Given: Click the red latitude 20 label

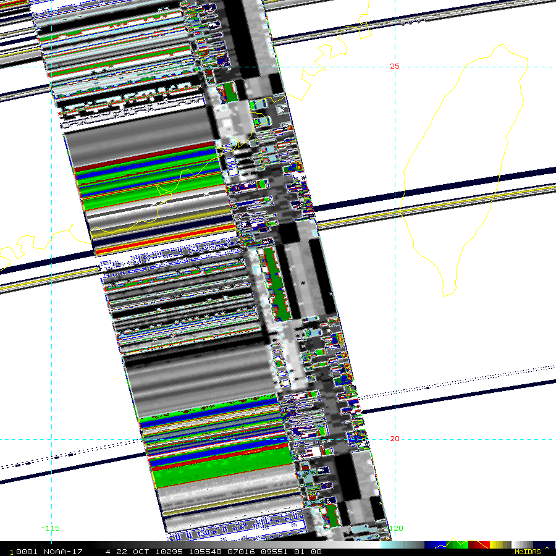Looking at the screenshot, I should pos(395,439).
